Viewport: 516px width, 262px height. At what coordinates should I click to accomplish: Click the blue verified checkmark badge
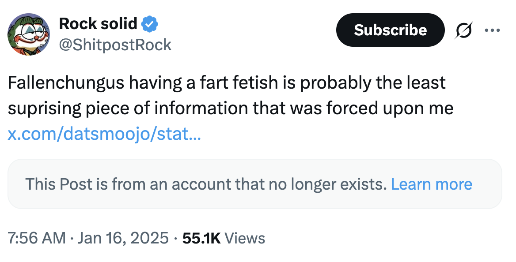point(150,24)
